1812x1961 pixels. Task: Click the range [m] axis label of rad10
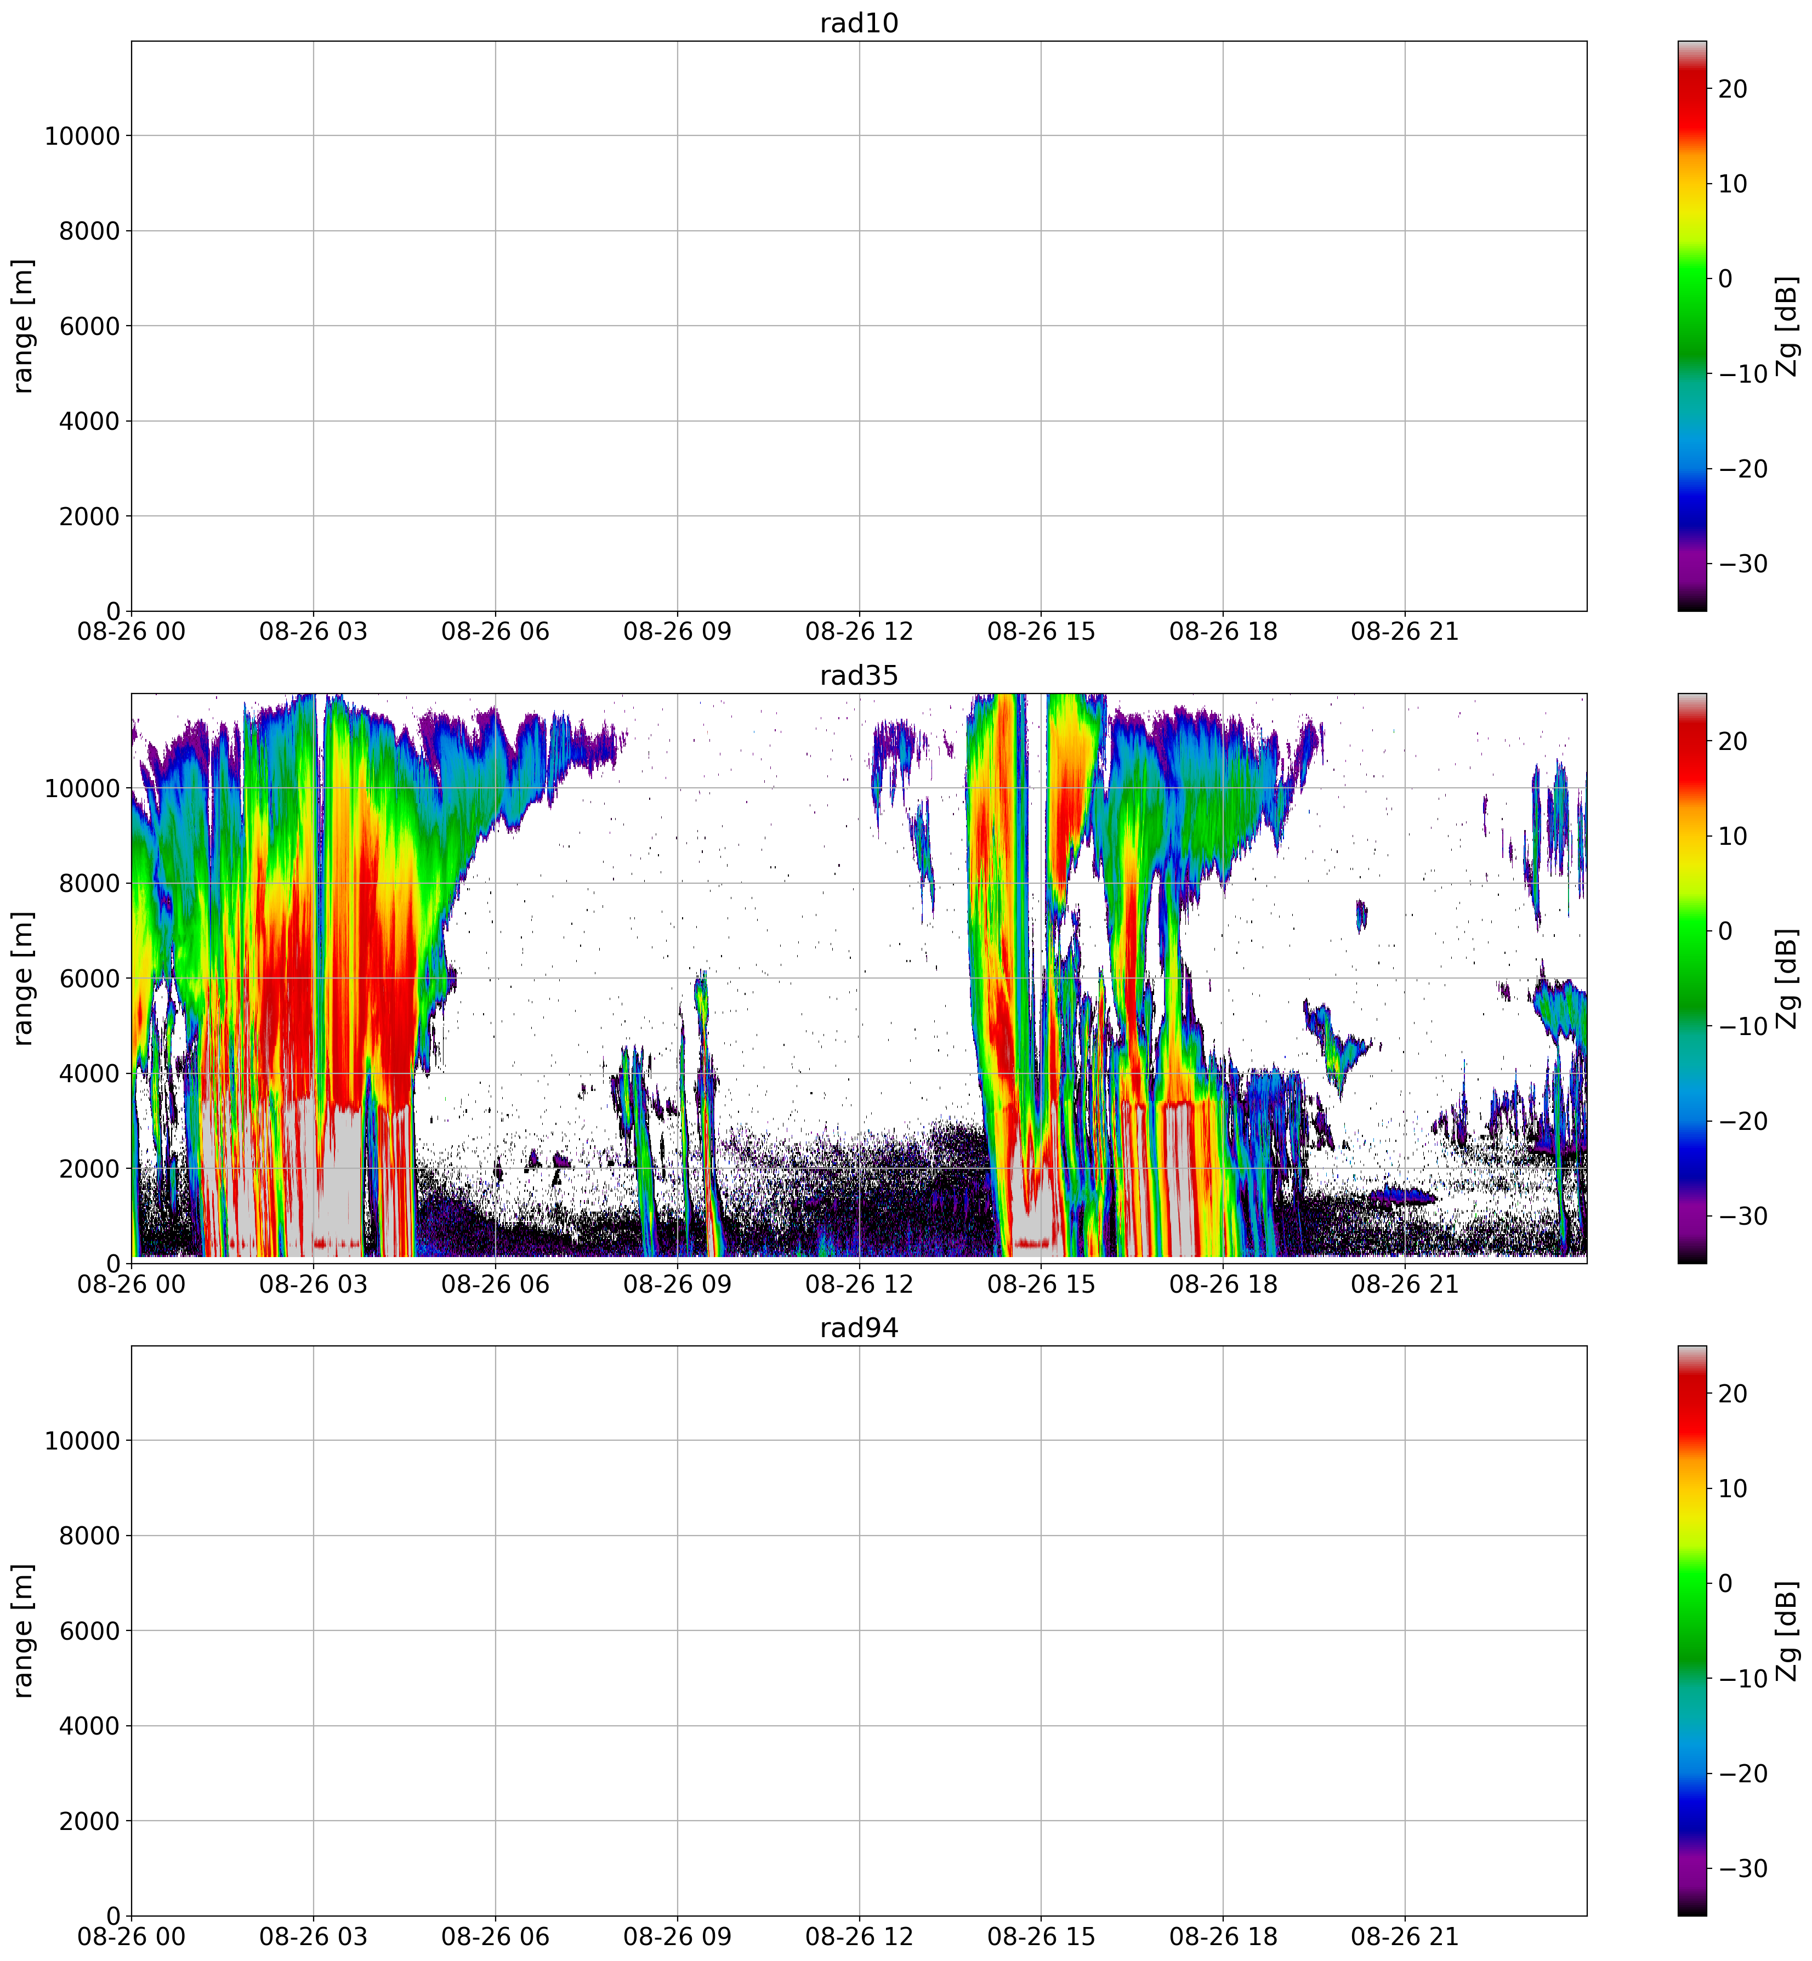pyautogui.click(x=22, y=327)
